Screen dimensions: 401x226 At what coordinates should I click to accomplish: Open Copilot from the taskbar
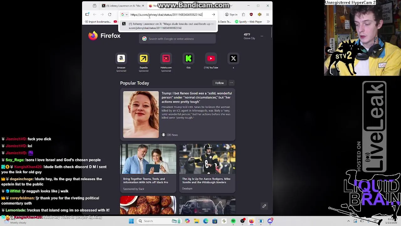[187, 221]
